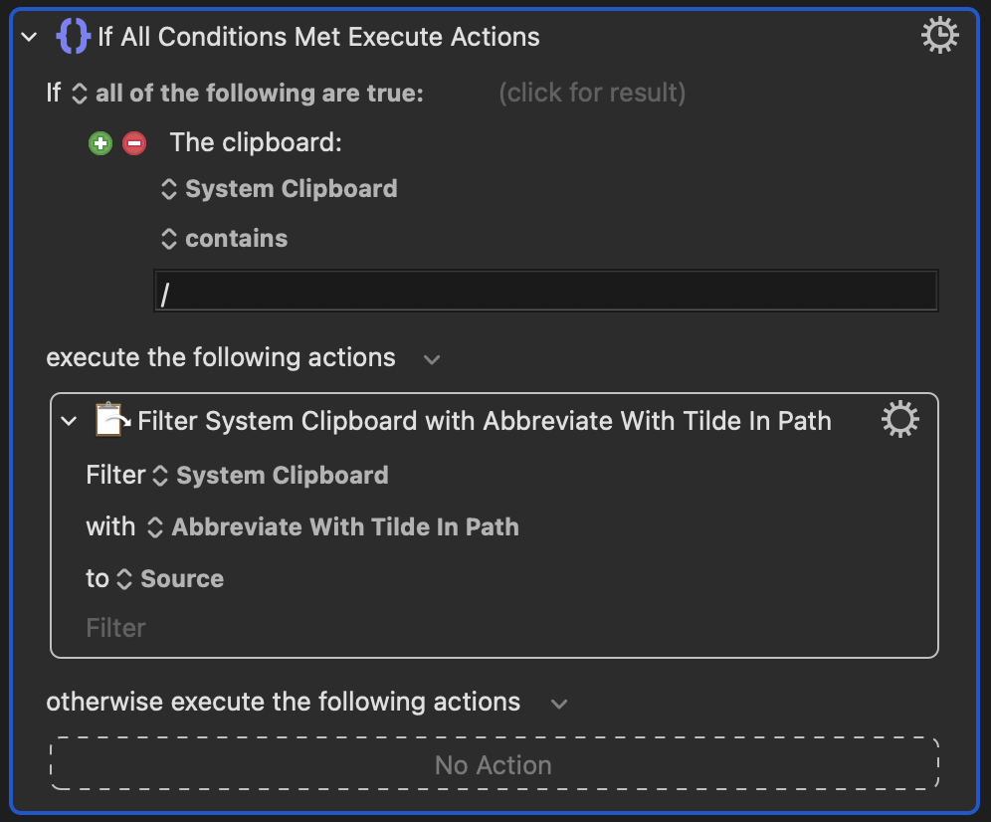
Task: Click the clipboard filter action icon
Action: 111,419
